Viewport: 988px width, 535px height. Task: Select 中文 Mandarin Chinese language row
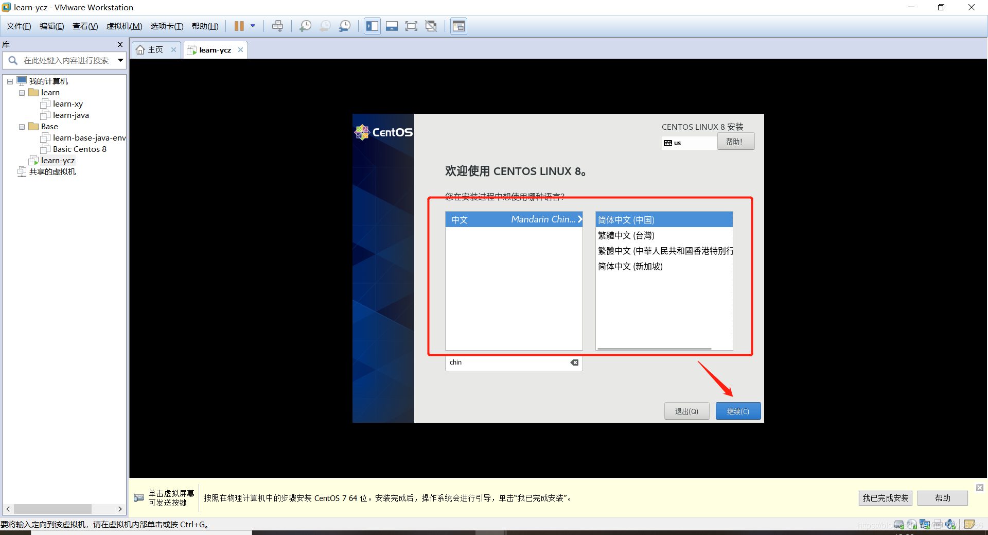click(x=514, y=219)
